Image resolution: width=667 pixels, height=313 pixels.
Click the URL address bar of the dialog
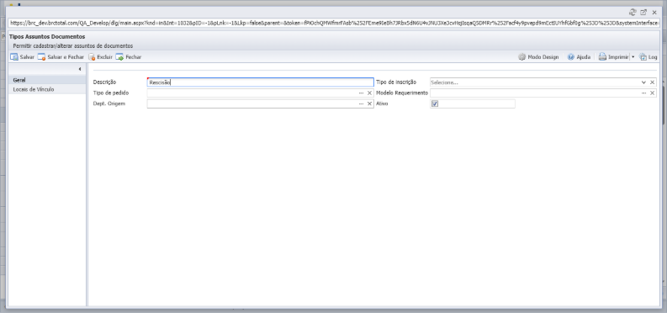tap(333, 23)
